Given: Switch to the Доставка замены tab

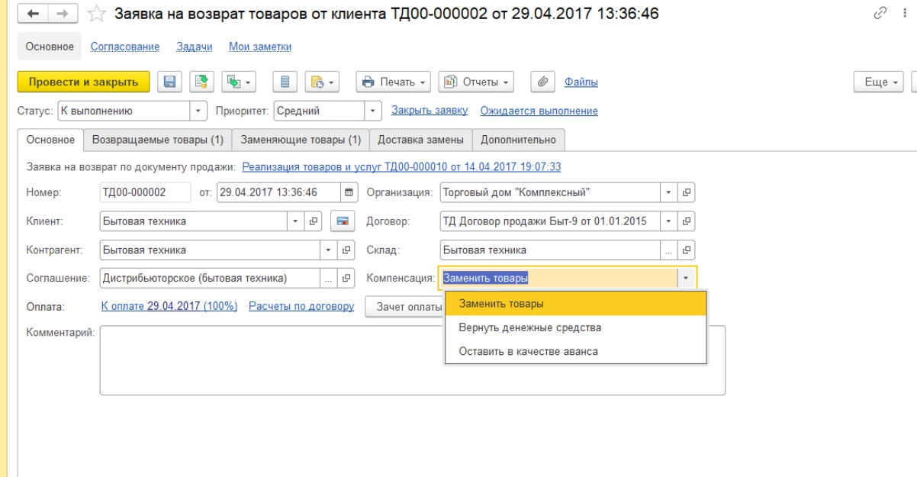Looking at the screenshot, I should coord(420,140).
